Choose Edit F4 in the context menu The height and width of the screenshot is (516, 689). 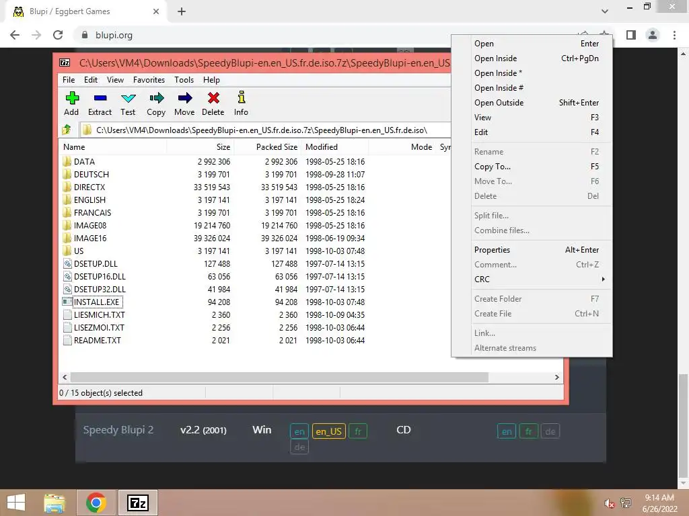[542, 132]
